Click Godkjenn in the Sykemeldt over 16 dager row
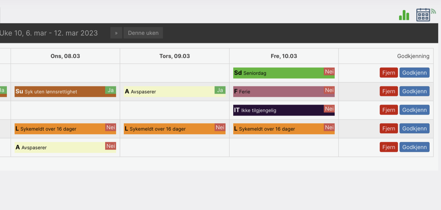Screen dimensions: 441x210 414,128
